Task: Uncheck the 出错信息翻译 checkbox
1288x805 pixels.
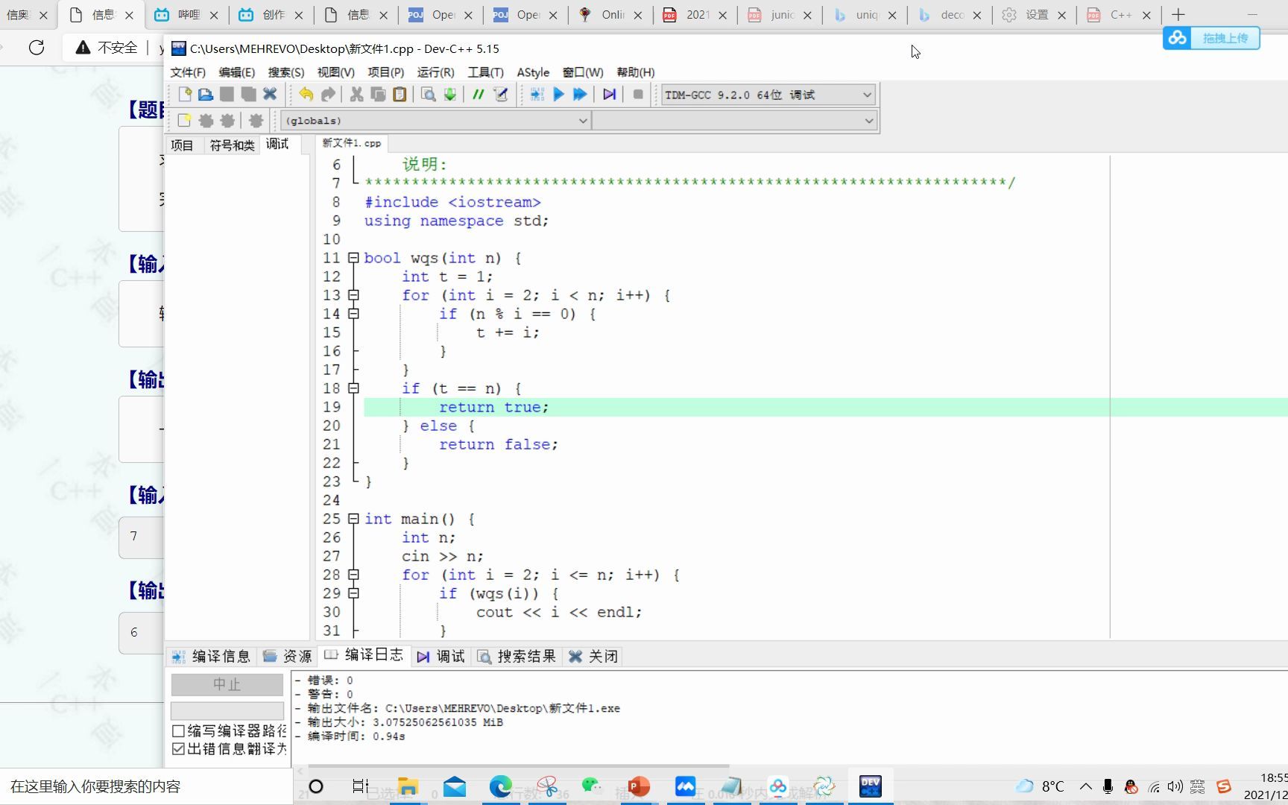Action: (177, 748)
